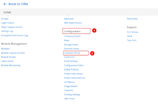158x105 pixels.
Task: Open the Module Builder link
Action: tap(8, 57)
